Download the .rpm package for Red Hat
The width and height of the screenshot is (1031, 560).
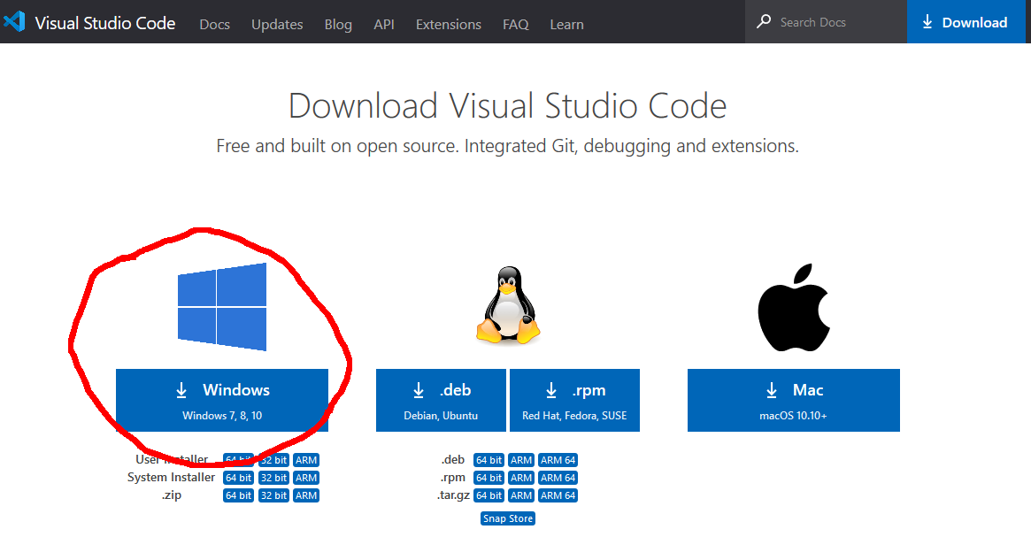pyautogui.click(x=574, y=400)
